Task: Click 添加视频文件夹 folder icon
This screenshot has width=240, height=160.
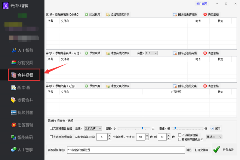Action: [108, 15]
